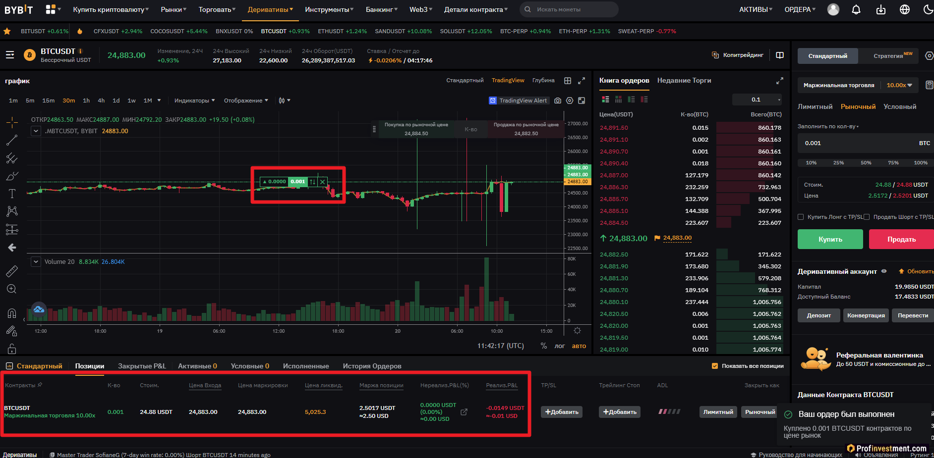Open Closed P&L tab

pos(142,366)
